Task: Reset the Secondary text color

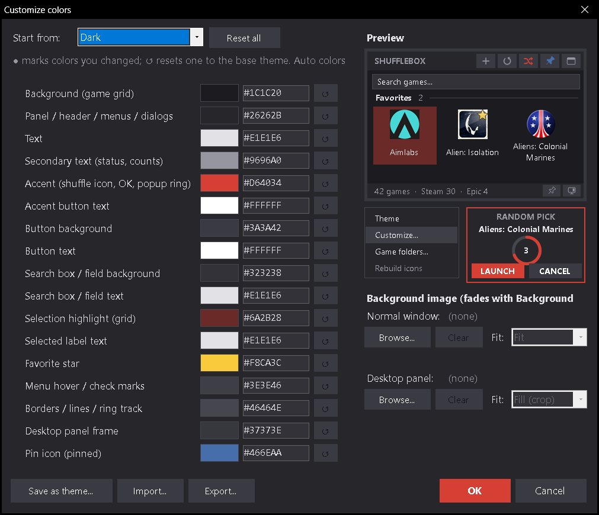Action: pyautogui.click(x=325, y=161)
